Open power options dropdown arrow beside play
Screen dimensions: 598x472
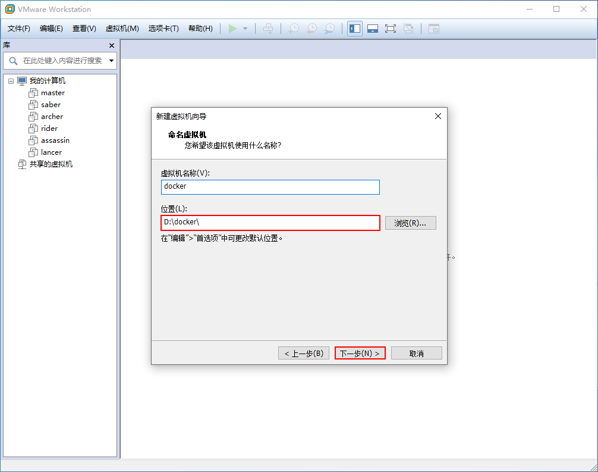[x=245, y=29]
